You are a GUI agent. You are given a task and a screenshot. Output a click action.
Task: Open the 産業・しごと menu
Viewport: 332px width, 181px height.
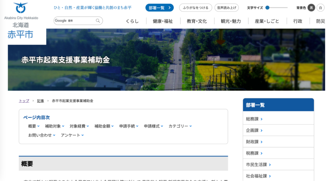(267, 21)
